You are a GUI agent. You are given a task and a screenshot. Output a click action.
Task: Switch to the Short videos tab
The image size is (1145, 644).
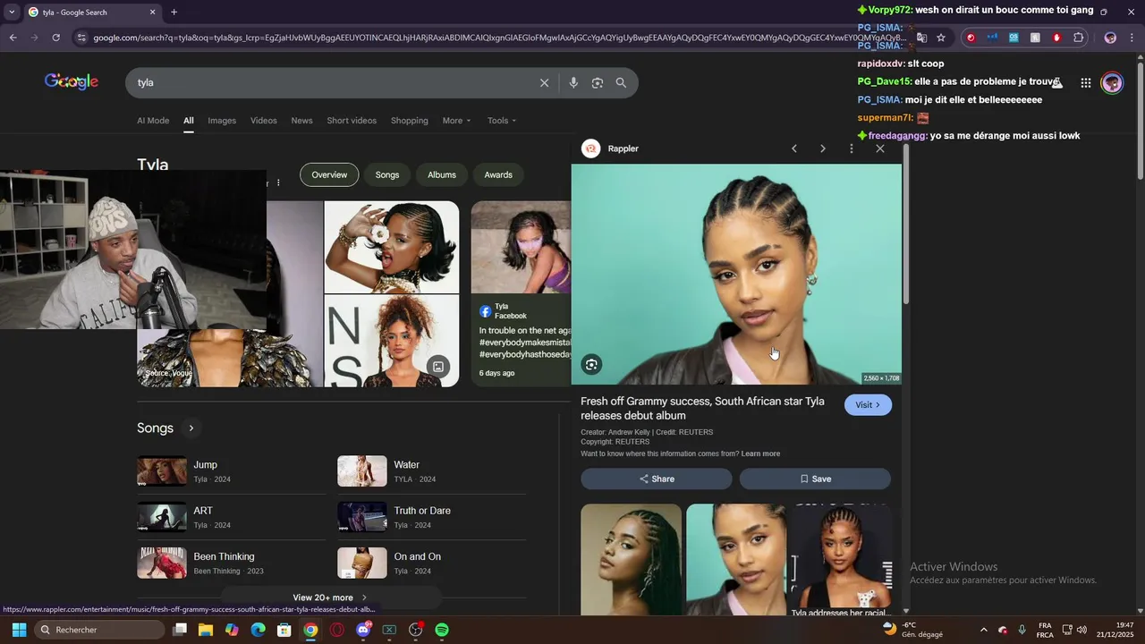coord(352,121)
